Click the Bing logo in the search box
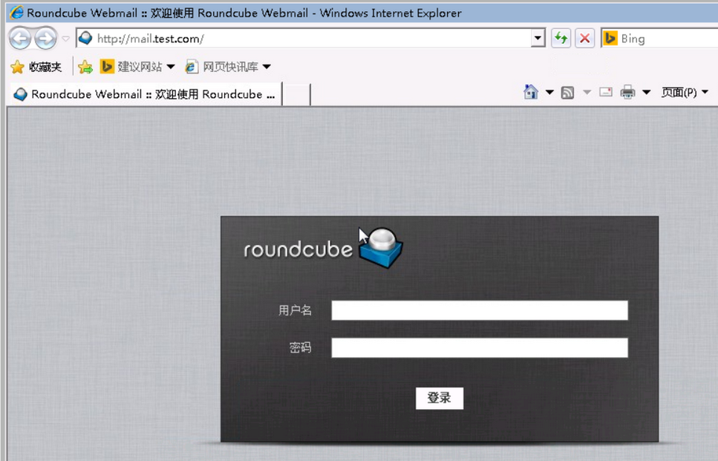 [x=610, y=39]
